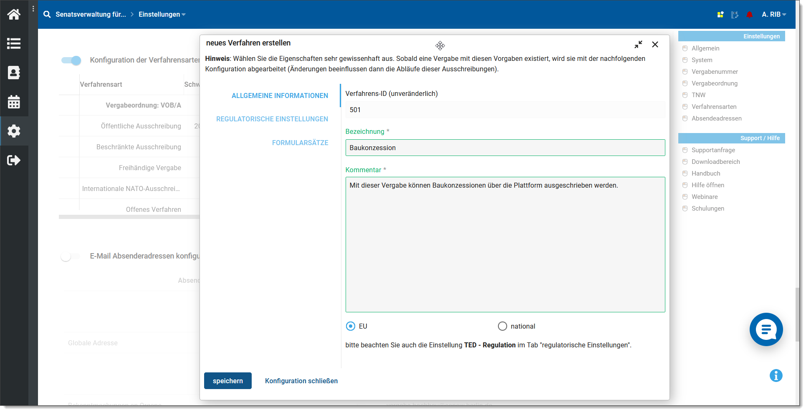This screenshot has height=412, width=806.
Task: Click the horizontal scrollbar under Verfahrensart table
Action: click(129, 217)
